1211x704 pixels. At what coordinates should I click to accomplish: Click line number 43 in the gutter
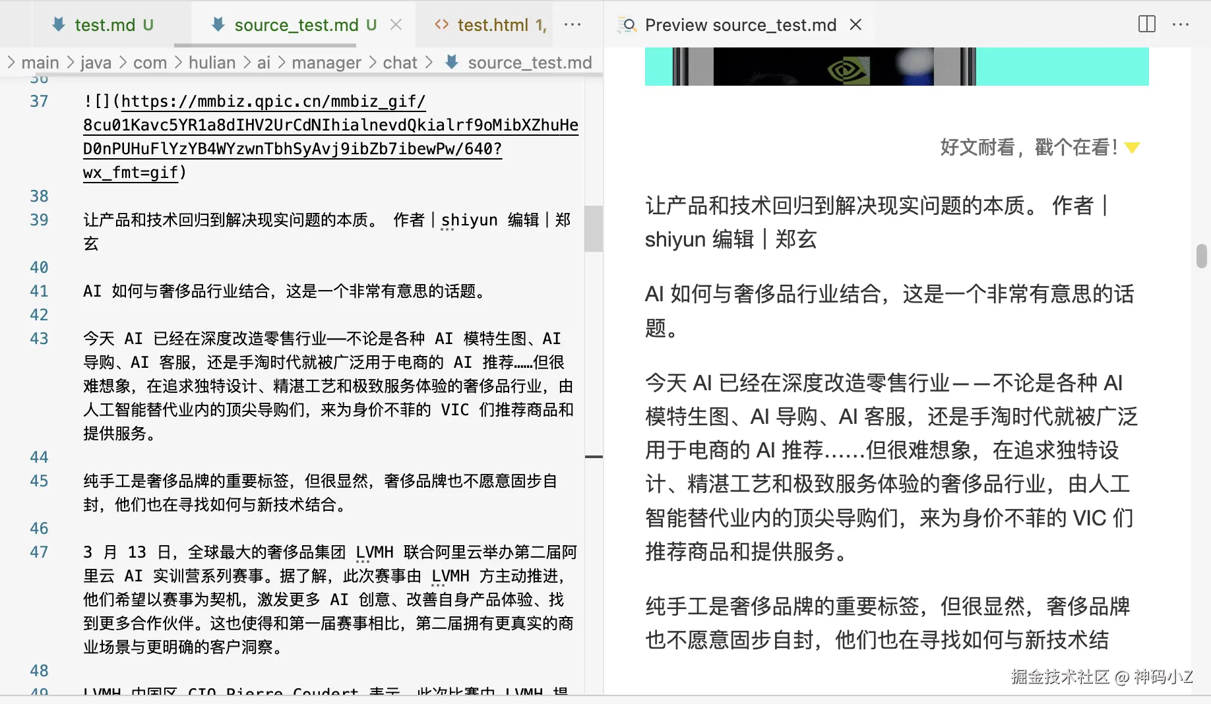(39, 339)
